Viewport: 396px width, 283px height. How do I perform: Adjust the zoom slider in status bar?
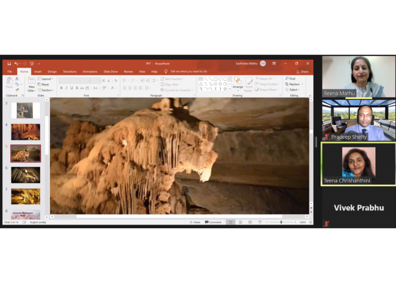coord(281,222)
